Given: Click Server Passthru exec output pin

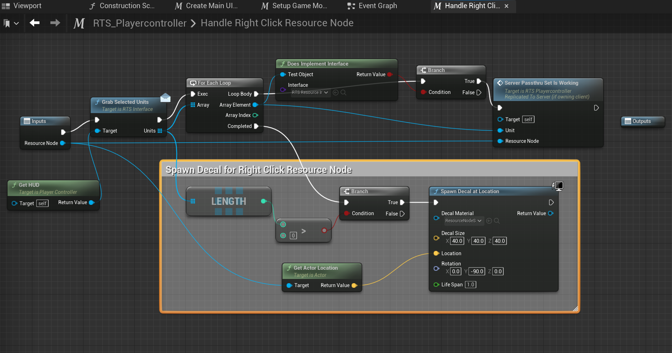Looking at the screenshot, I should [x=596, y=108].
